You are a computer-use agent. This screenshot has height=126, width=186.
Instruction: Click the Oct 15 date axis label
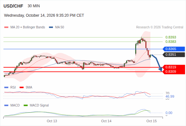pos(152,121)
